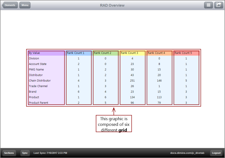The width and height of the screenshot is (225, 158).
Task: Open the hamburger list menu icon
Action: coord(209,5)
